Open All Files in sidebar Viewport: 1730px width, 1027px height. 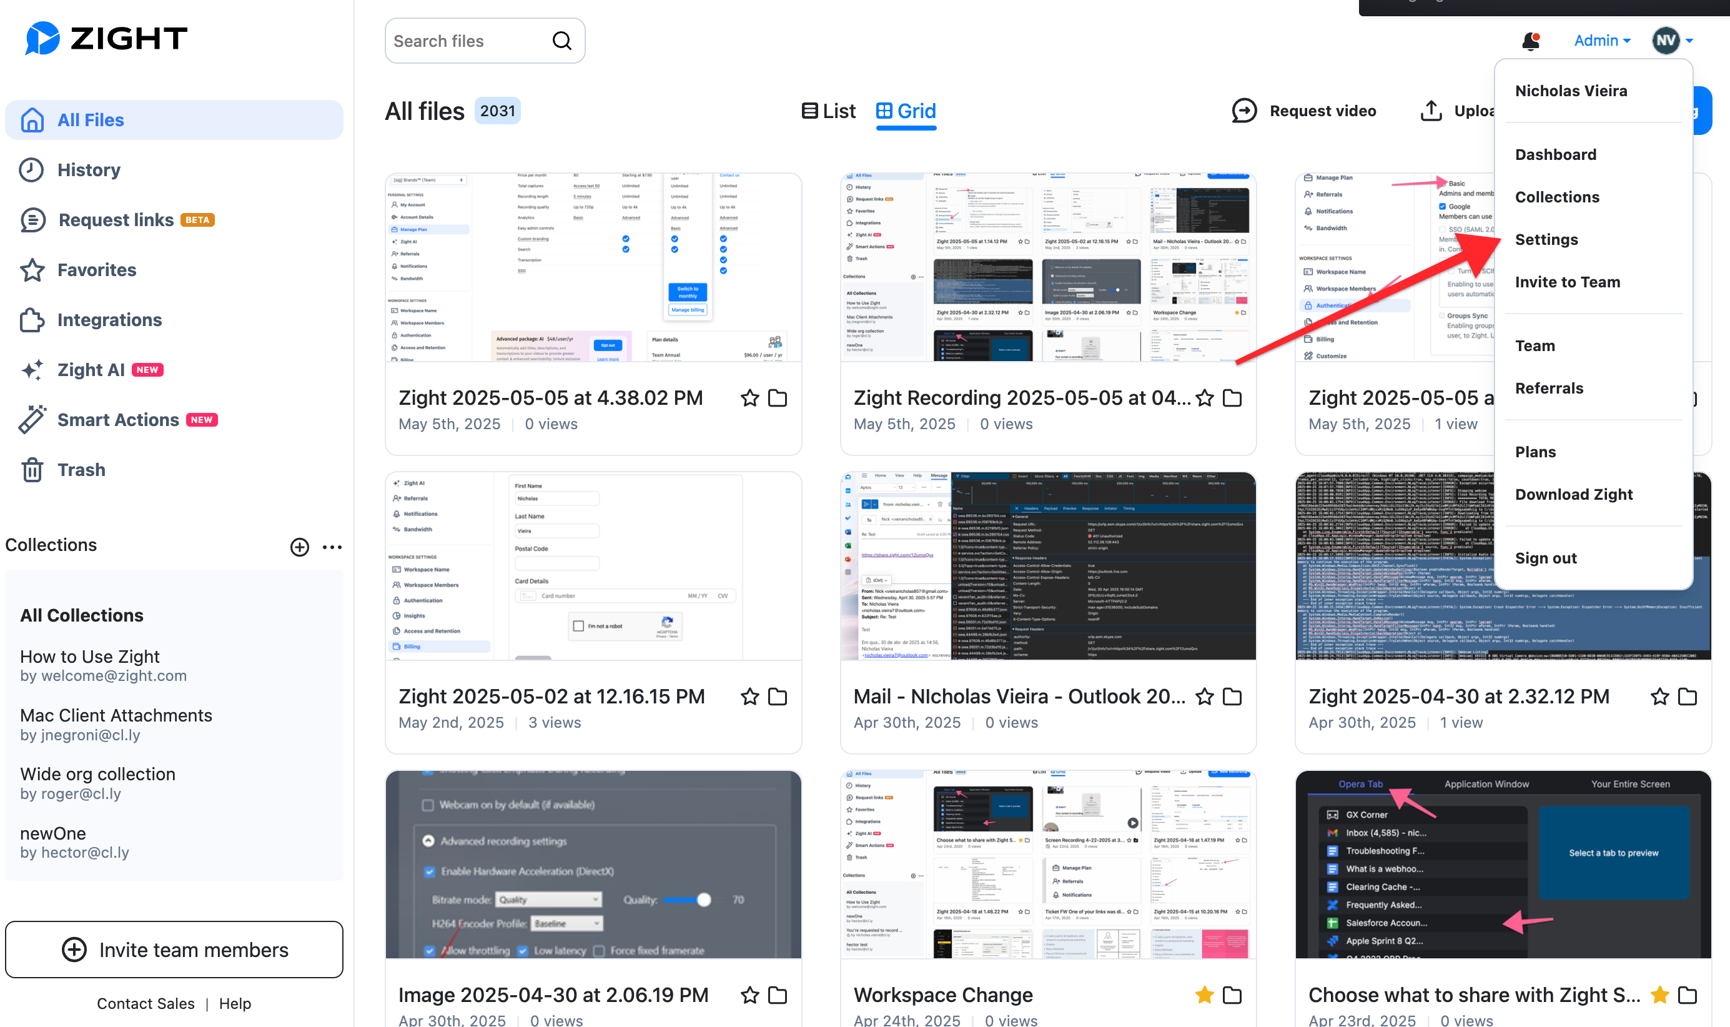coord(174,120)
